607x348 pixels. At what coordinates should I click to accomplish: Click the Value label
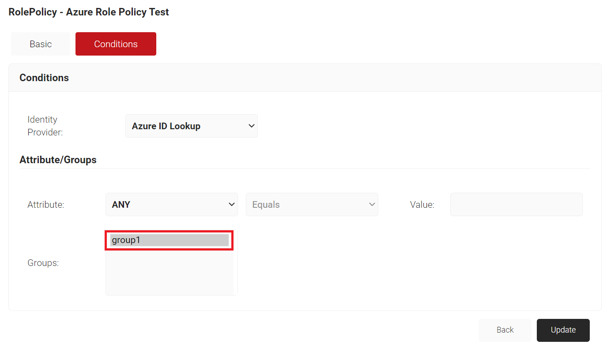click(x=422, y=205)
